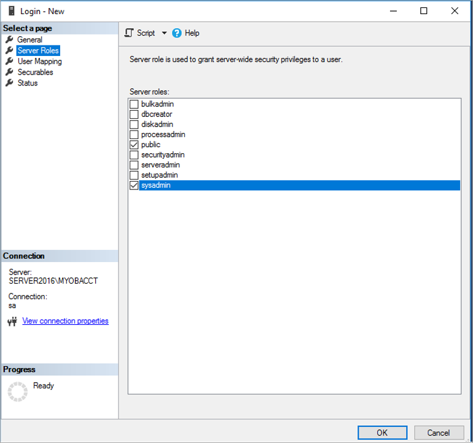Select the processadmin row label
This screenshot has height=443, width=473.
[163, 135]
